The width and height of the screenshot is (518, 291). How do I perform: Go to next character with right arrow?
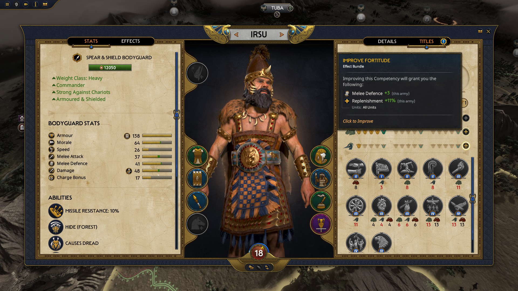(282, 35)
